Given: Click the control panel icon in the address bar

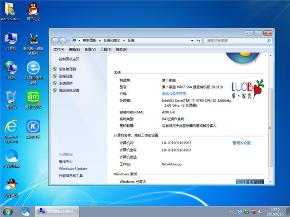Looking at the screenshot, I should pyautogui.click(x=74, y=40).
